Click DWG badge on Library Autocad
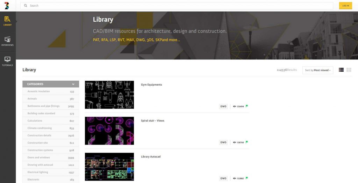This screenshot has height=183, width=358. 223,178
